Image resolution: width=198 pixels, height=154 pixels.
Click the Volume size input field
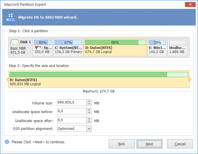point(72,102)
